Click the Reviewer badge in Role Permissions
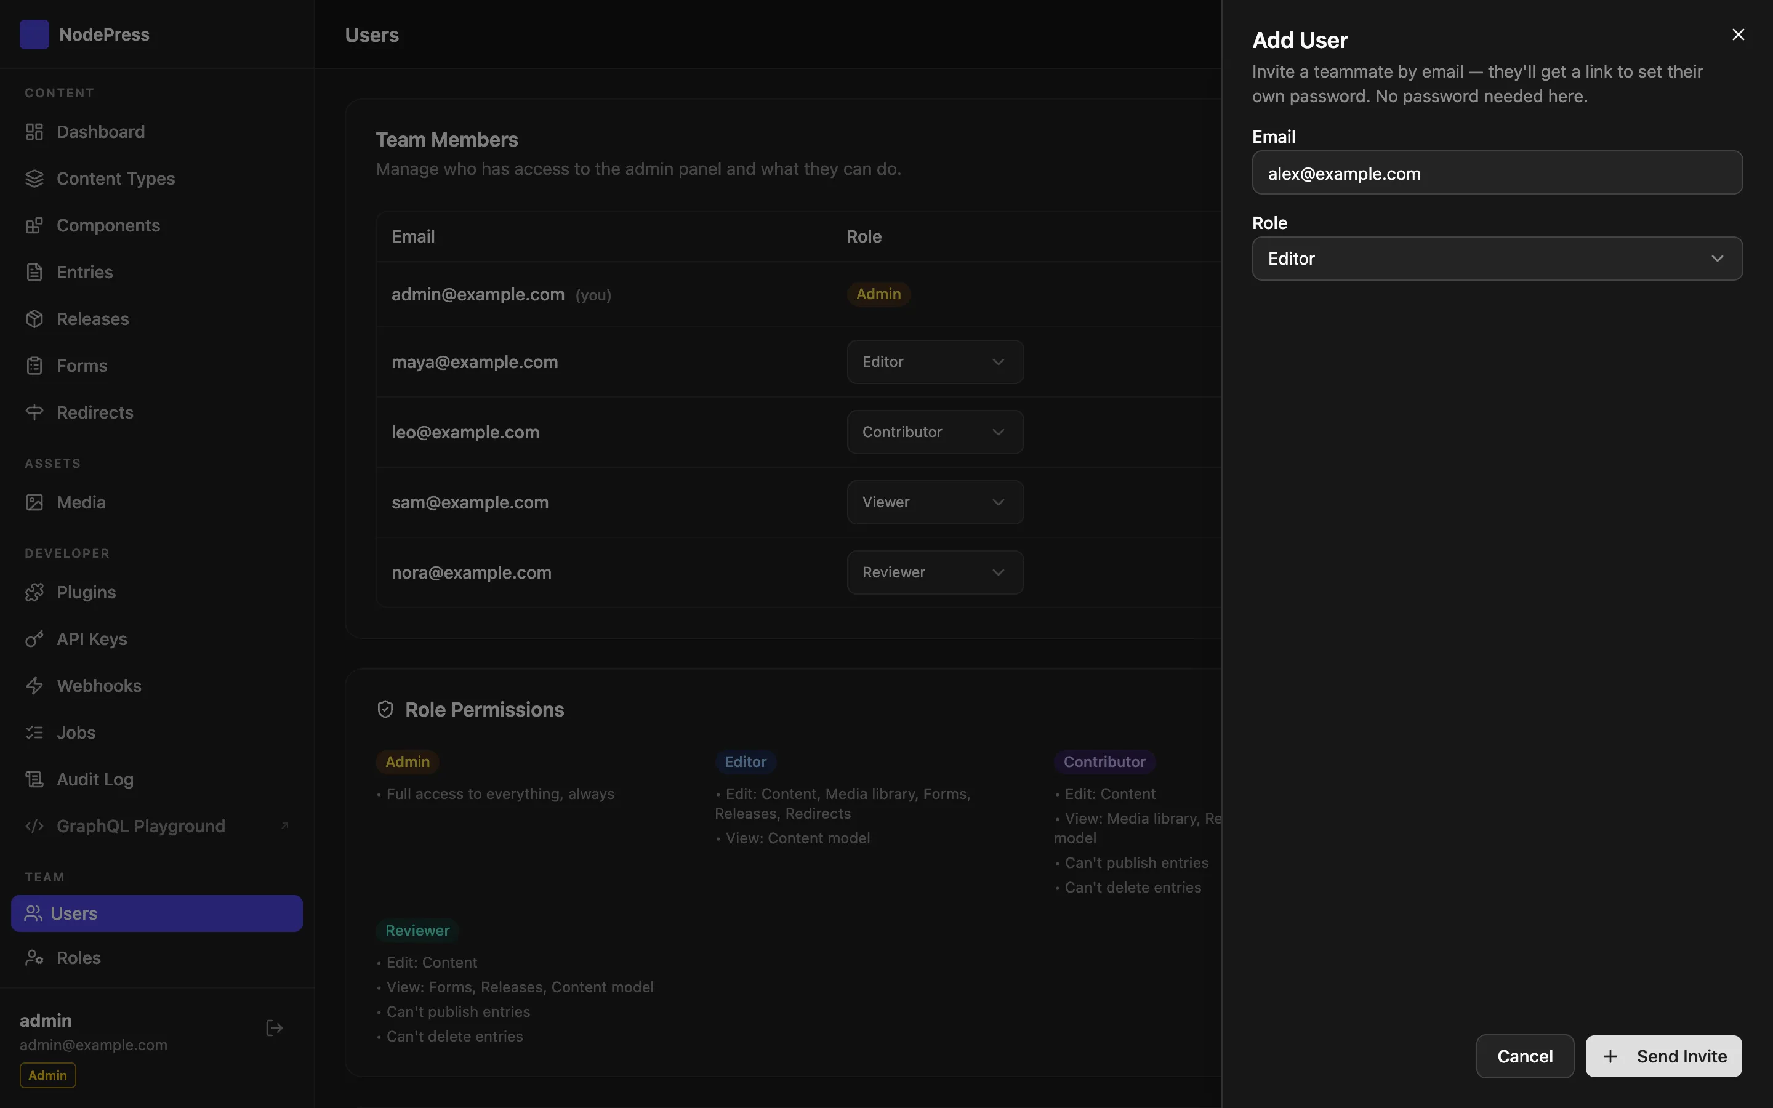The width and height of the screenshot is (1773, 1108). click(417, 931)
